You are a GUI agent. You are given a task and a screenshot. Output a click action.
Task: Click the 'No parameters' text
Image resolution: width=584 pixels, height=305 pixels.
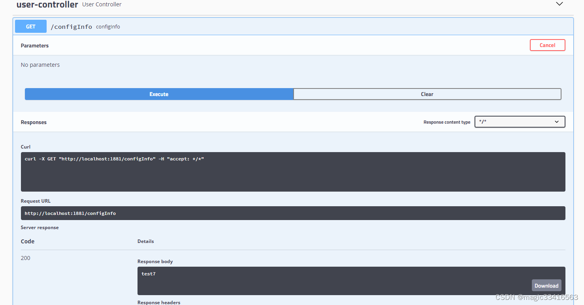40,65
